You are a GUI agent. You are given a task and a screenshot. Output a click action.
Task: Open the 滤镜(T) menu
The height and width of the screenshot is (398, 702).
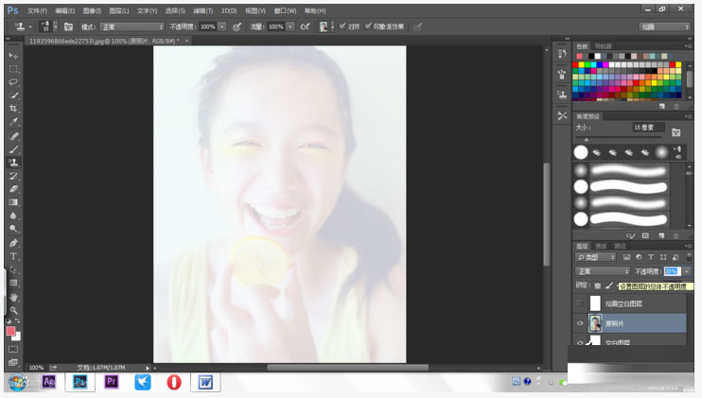[x=202, y=10]
